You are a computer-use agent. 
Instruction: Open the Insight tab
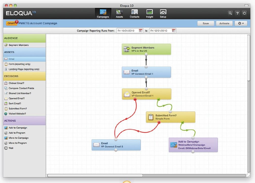coord(150,14)
